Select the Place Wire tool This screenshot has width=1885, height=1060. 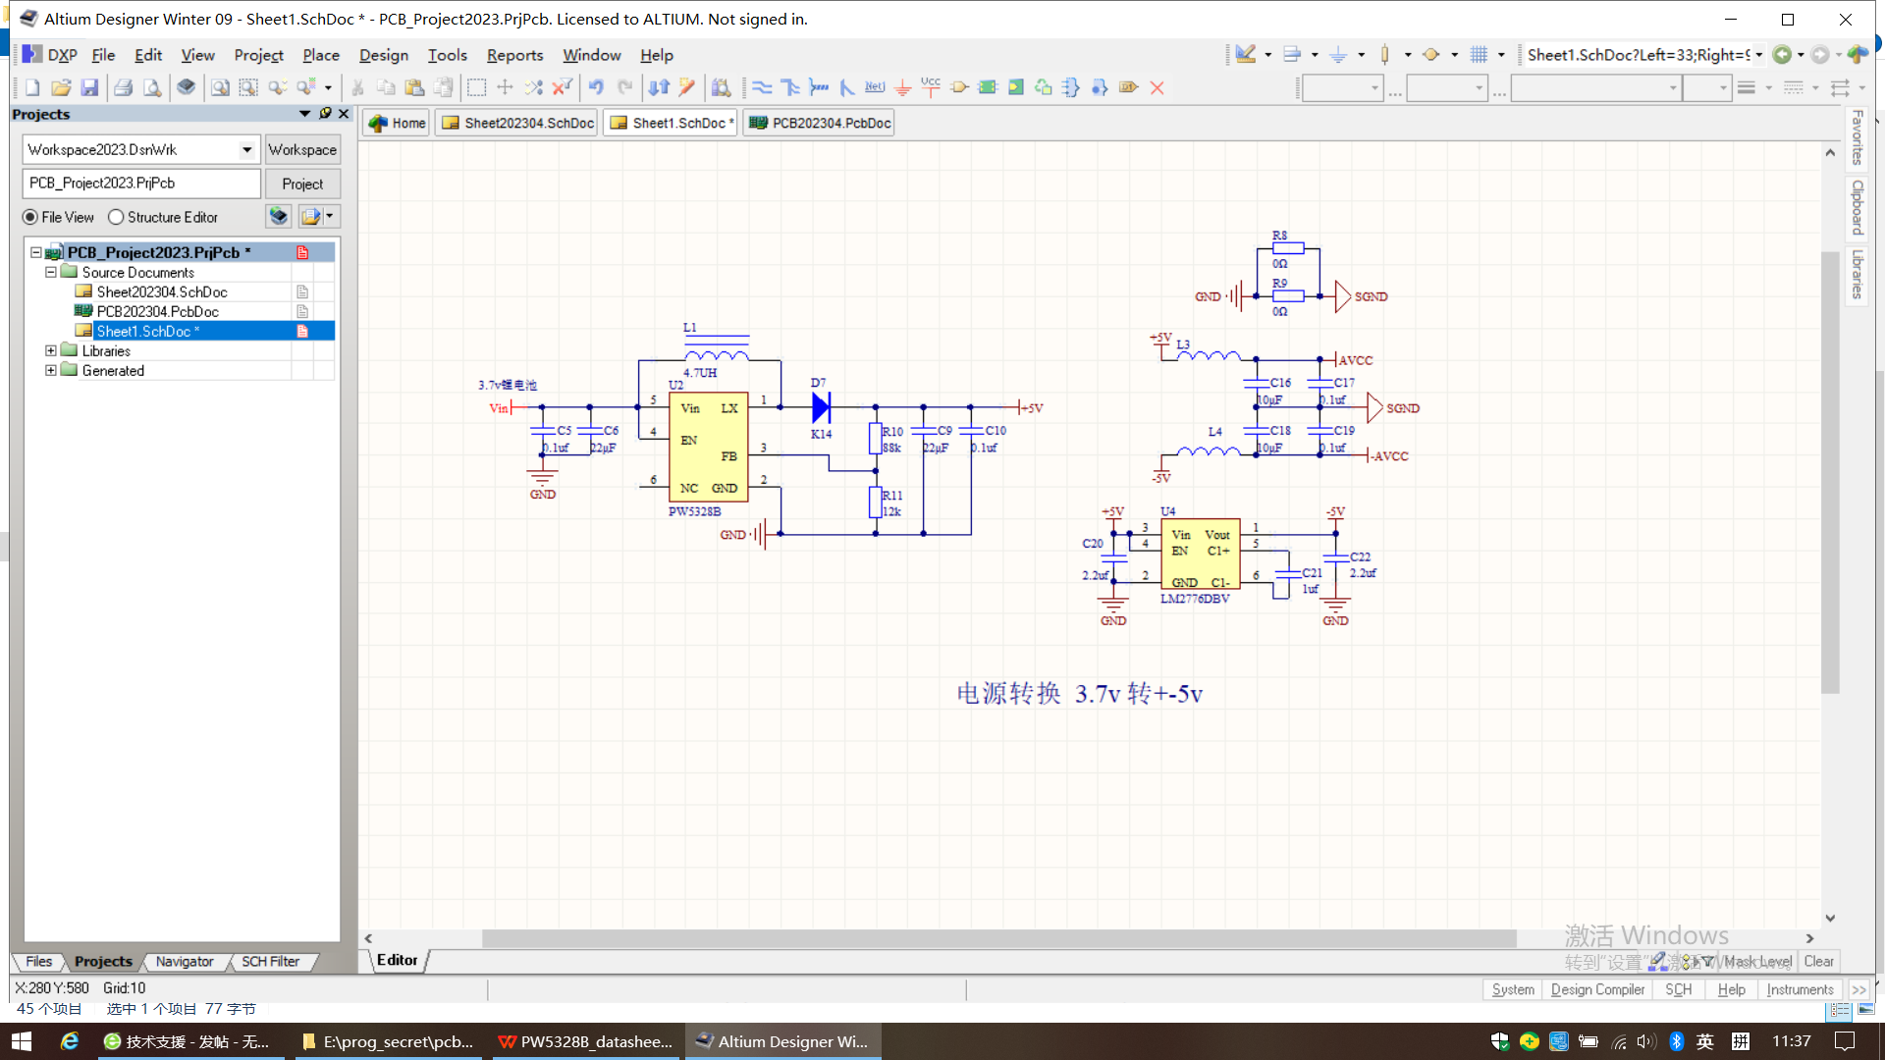tap(762, 87)
